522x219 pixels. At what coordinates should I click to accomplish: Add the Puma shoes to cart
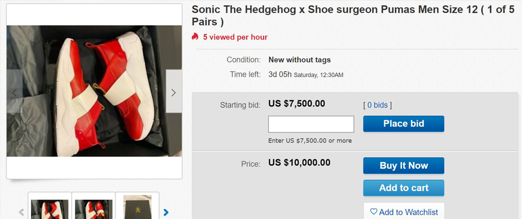[404, 187]
